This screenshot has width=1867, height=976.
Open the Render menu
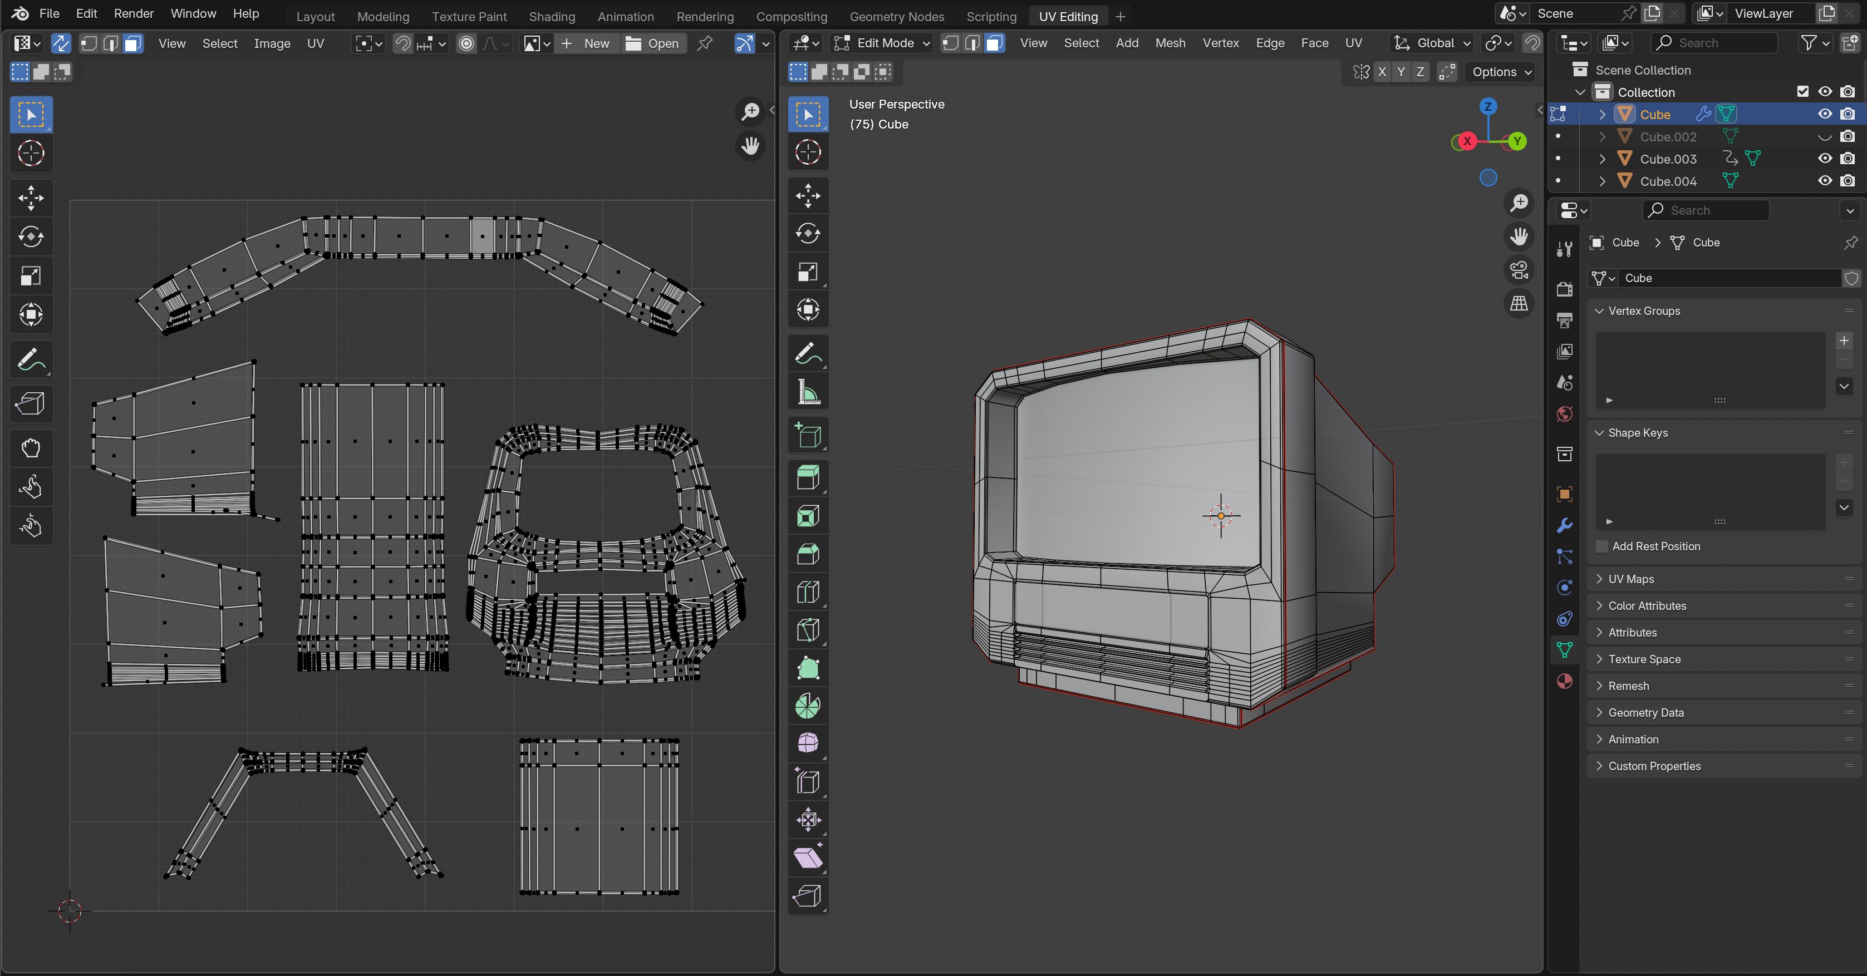pyautogui.click(x=134, y=13)
